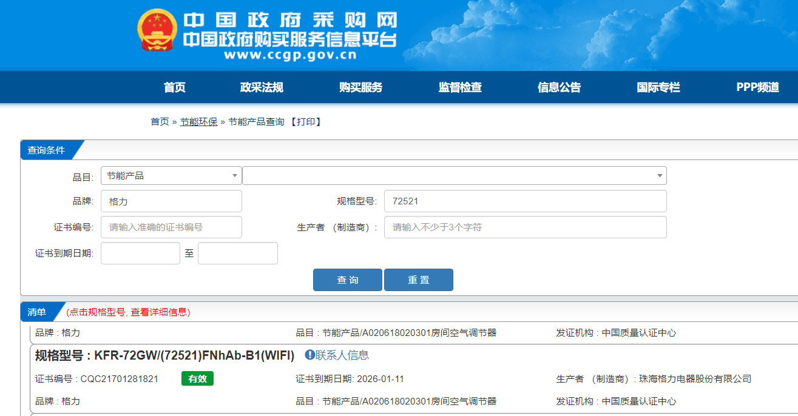Image resolution: width=798 pixels, height=416 pixels.
Task: Click the 查询 search button
Action: [348, 280]
